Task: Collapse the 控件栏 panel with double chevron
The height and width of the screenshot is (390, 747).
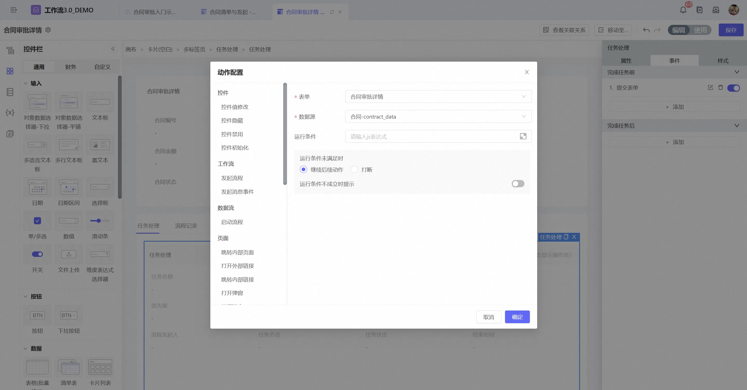Action: click(x=113, y=49)
